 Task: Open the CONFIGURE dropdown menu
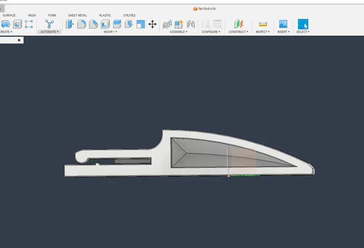point(211,32)
